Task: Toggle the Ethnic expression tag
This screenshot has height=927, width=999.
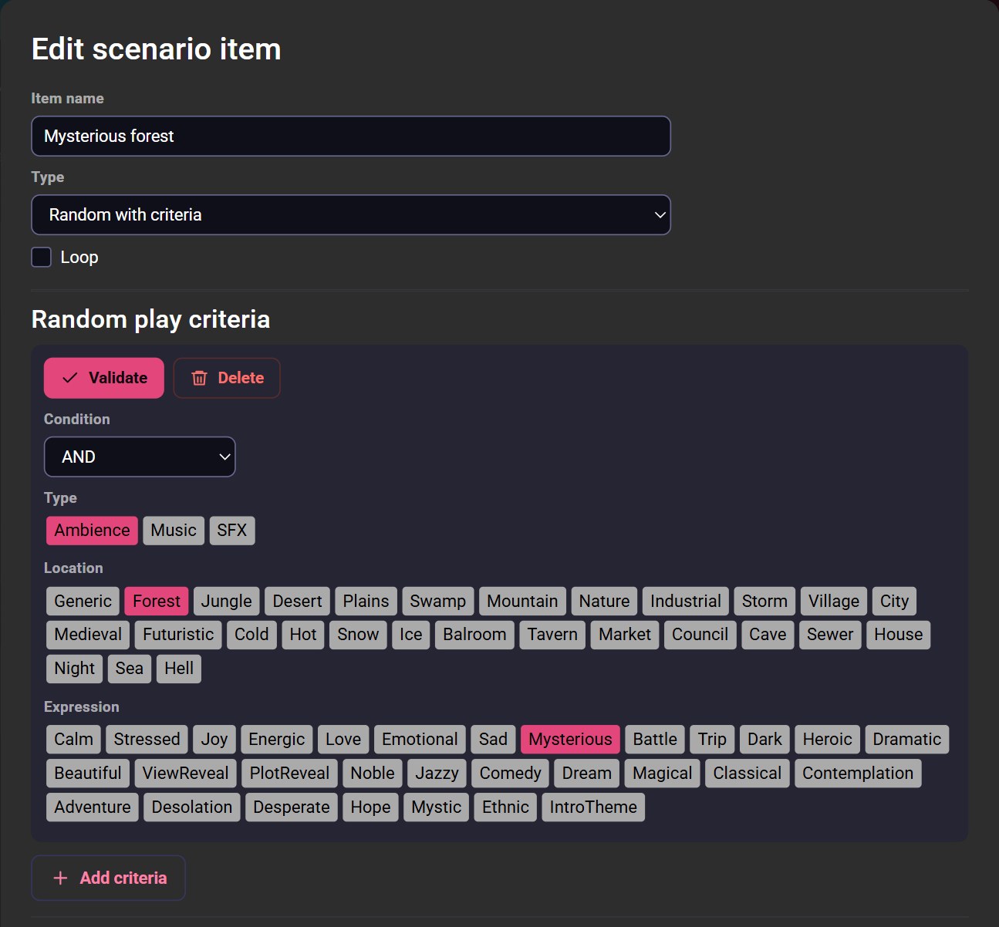Action: [505, 807]
